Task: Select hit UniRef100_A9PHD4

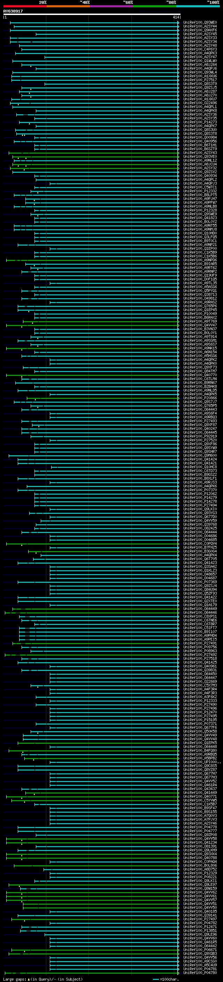Action: pos(200,635)
